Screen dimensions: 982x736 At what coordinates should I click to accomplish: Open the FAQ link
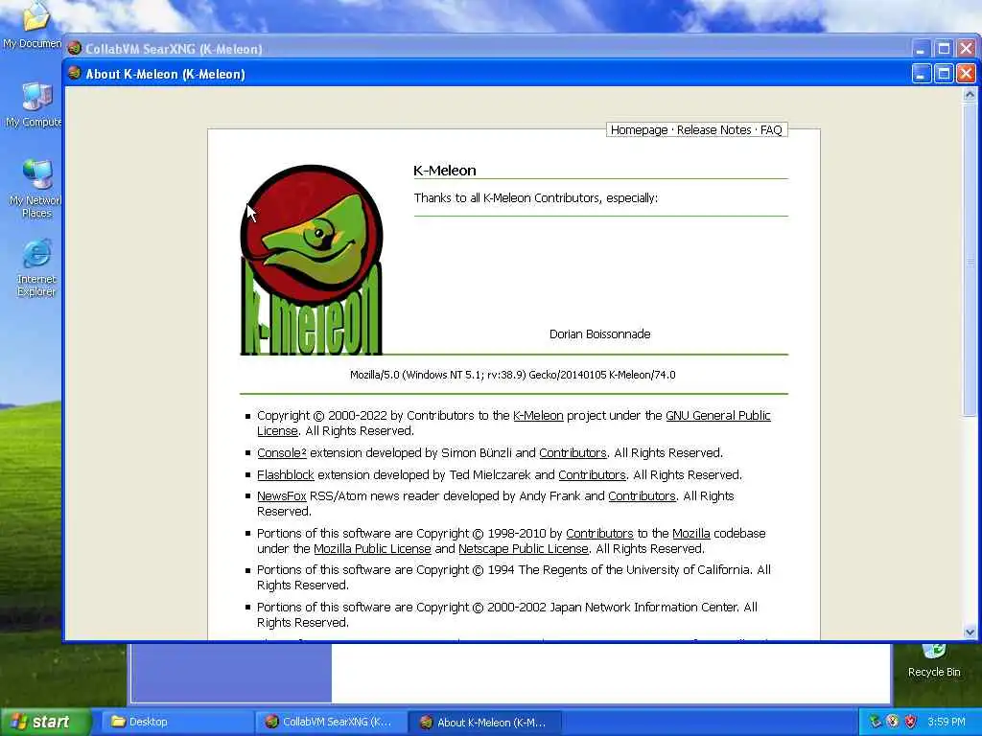point(771,130)
